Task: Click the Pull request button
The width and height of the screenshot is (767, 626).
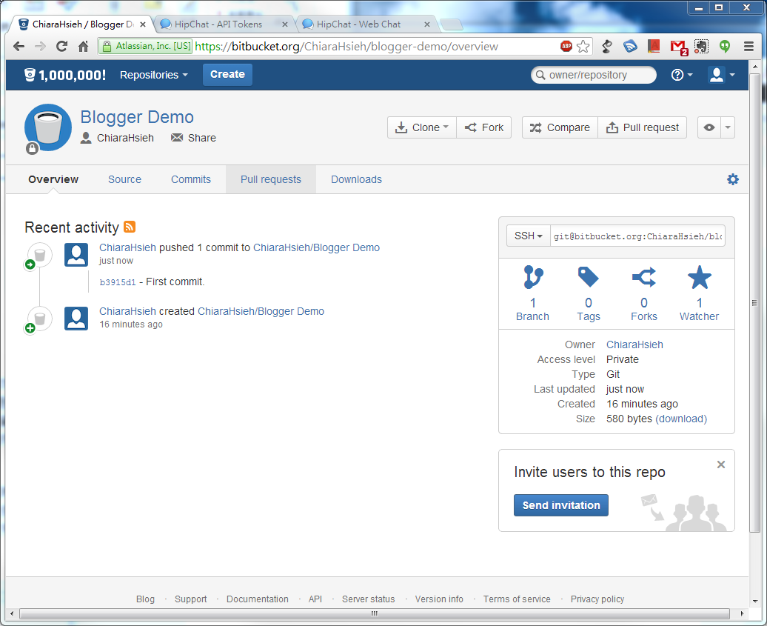Action: tap(643, 127)
